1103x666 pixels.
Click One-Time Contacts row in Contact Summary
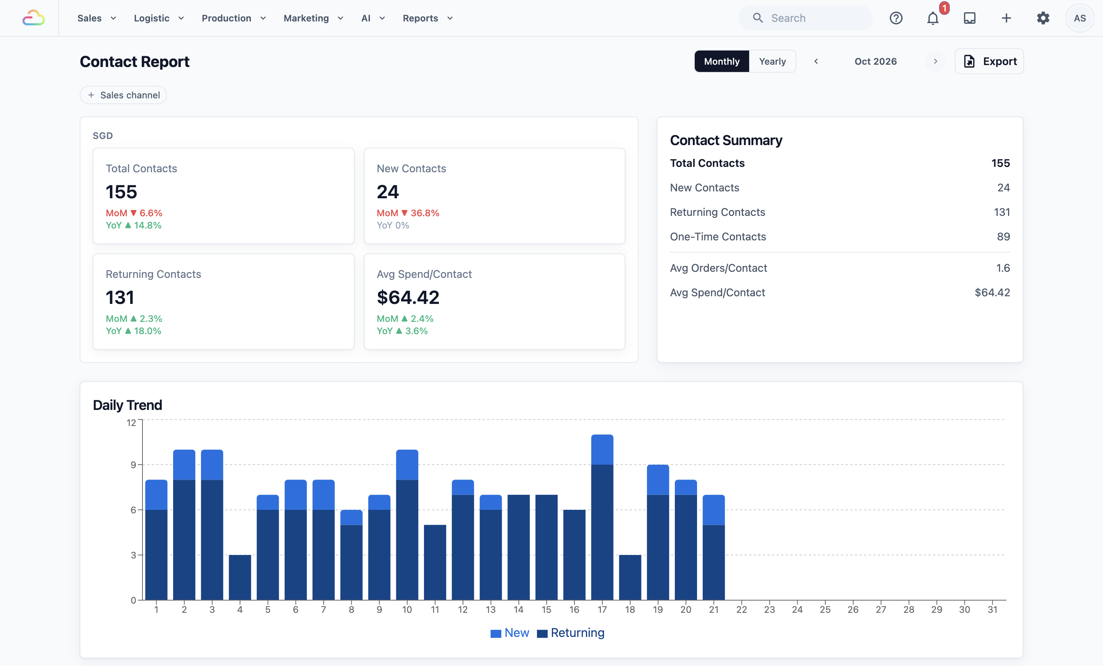pos(840,237)
